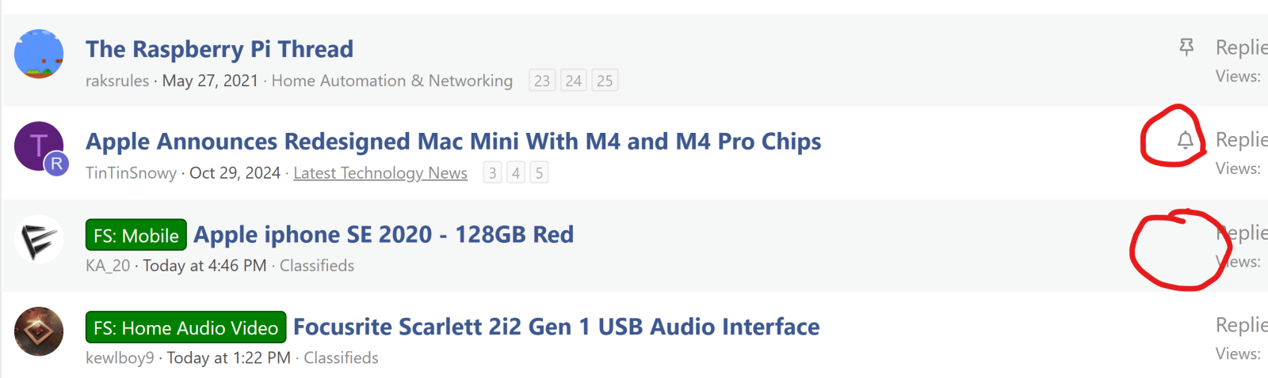Select the FS: Mobile prefix label

tap(136, 235)
